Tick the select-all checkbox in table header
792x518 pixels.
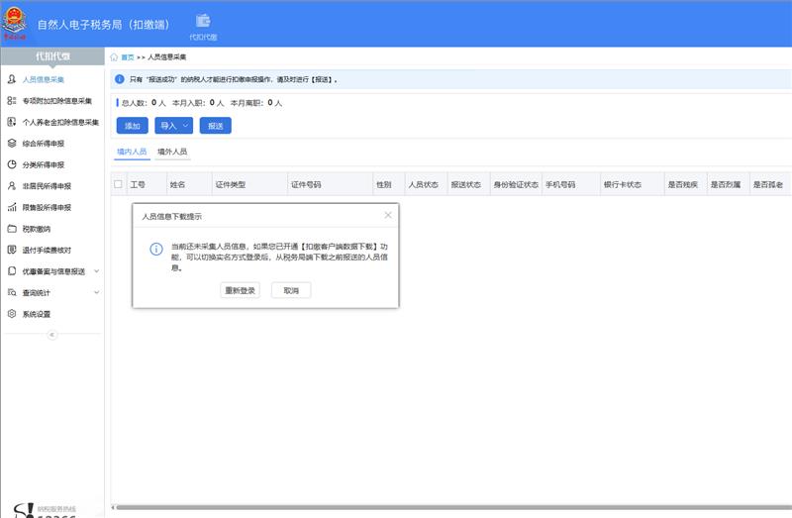pyautogui.click(x=119, y=184)
